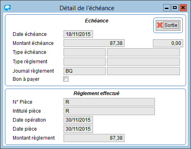The width and height of the screenshot is (191, 149).
Task: Open the palm tree application icon menu
Action: [7, 8]
